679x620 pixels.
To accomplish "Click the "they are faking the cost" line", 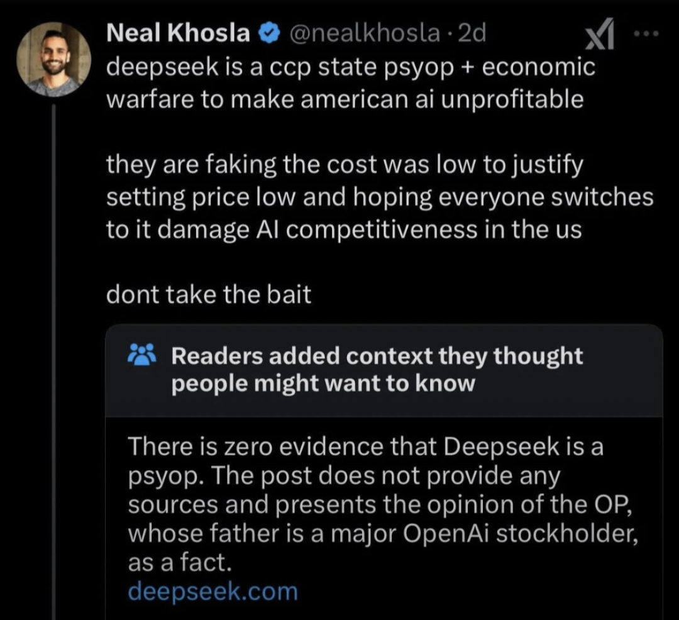I will [345, 165].
